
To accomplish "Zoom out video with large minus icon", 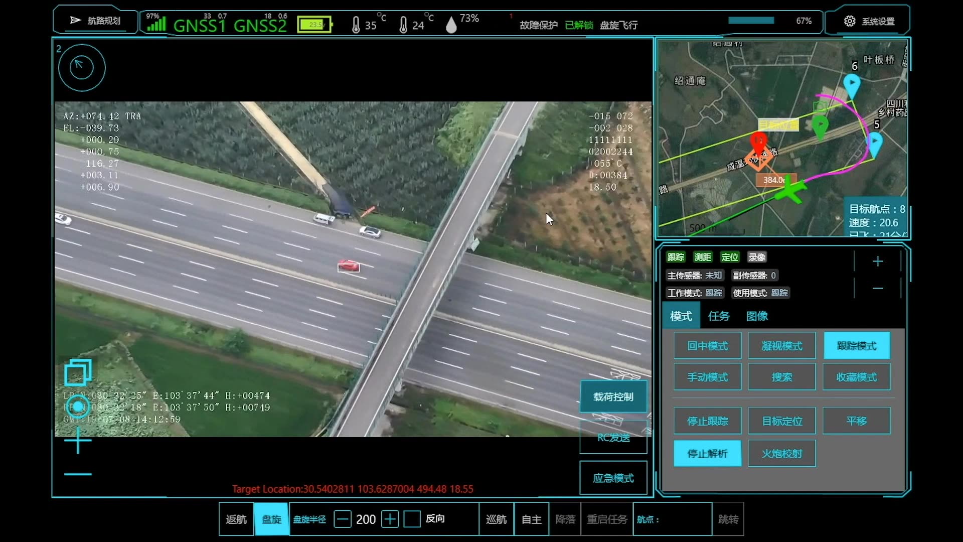I will (x=78, y=474).
